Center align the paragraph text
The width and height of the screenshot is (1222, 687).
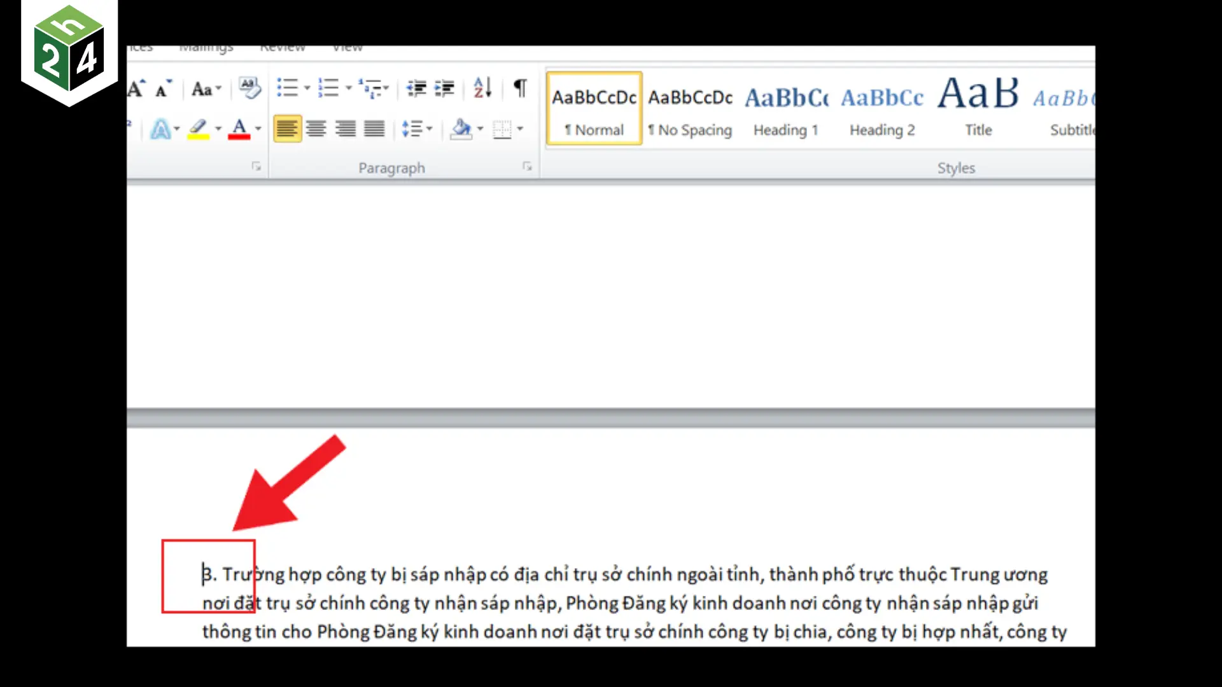(316, 129)
